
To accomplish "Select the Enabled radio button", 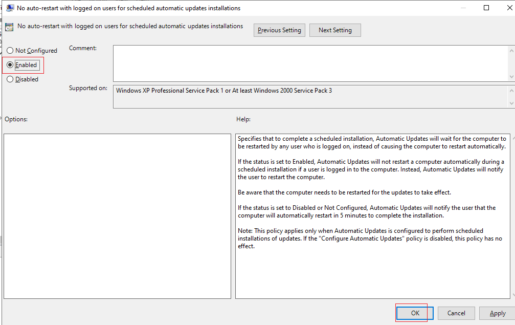I will [x=10, y=64].
